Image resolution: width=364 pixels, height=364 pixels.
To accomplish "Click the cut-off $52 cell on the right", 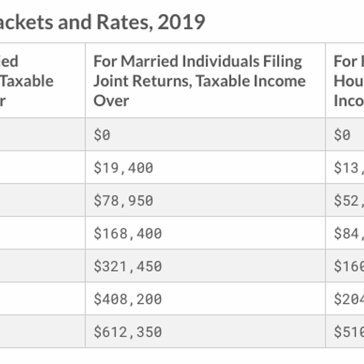I will 348,200.
